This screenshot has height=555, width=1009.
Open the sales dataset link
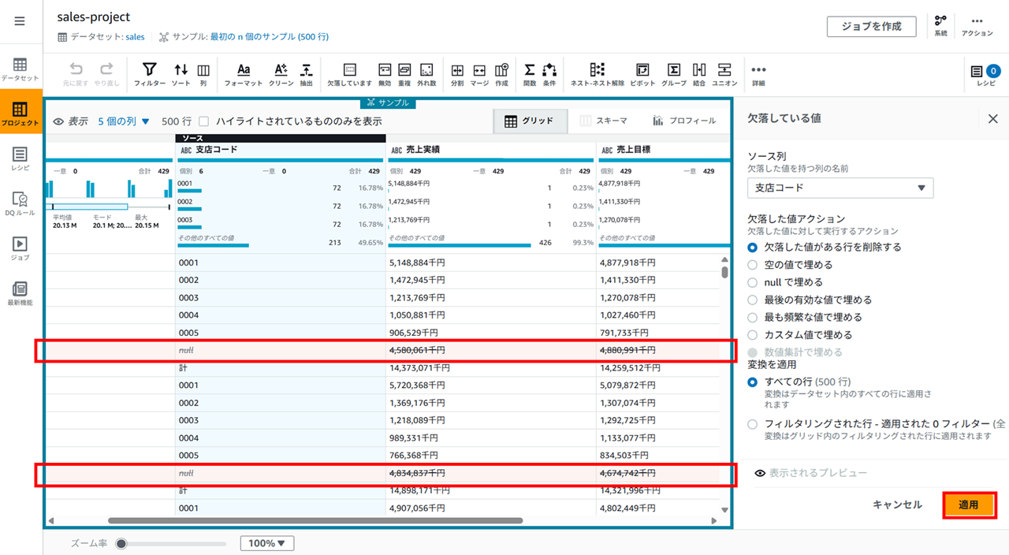pyautogui.click(x=135, y=36)
